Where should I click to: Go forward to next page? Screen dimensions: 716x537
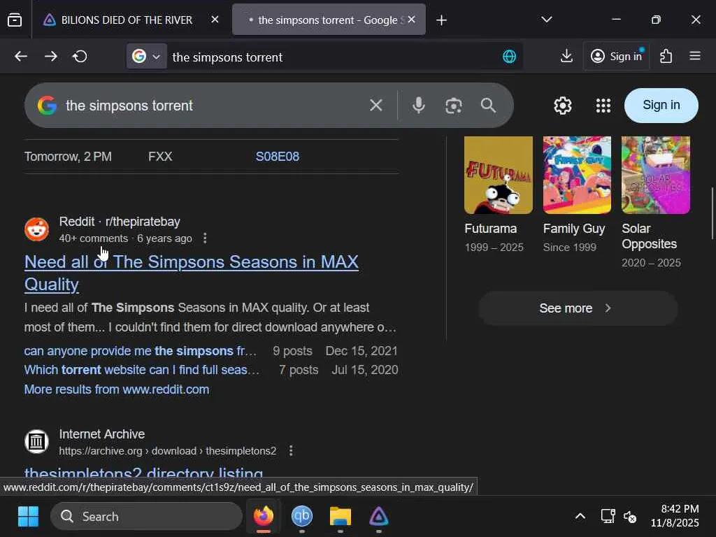[51, 56]
